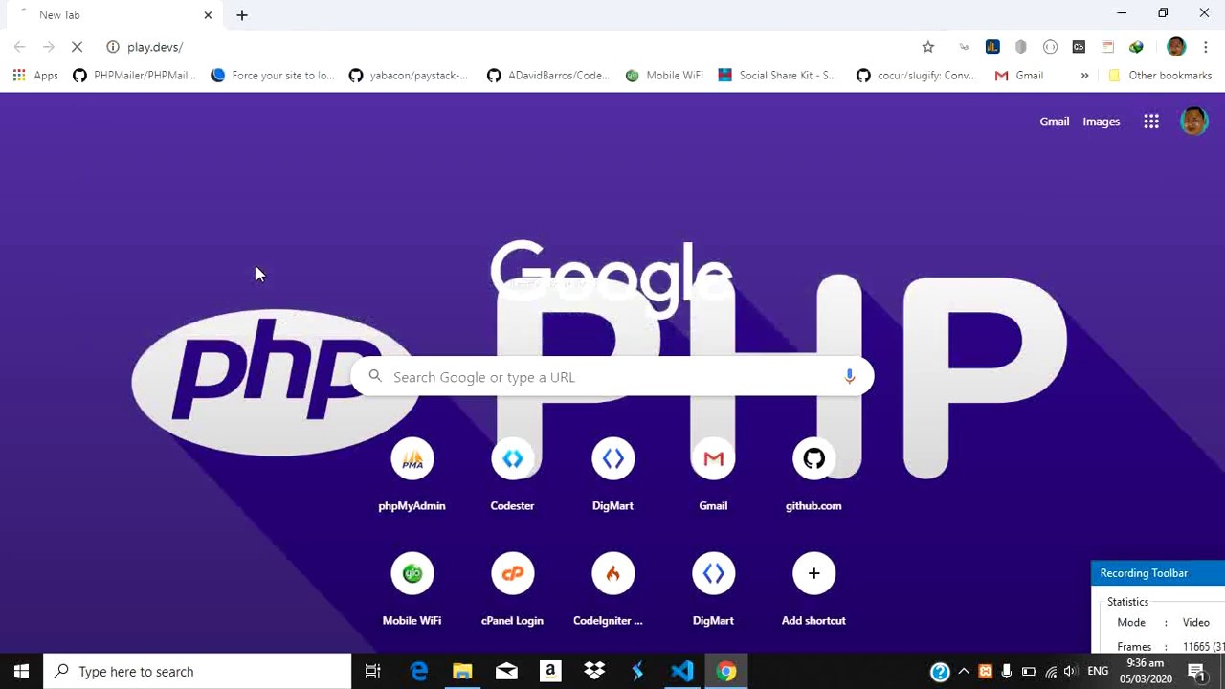The height and width of the screenshot is (689, 1225).
Task: Open a new tab with the plus button
Action: [242, 15]
